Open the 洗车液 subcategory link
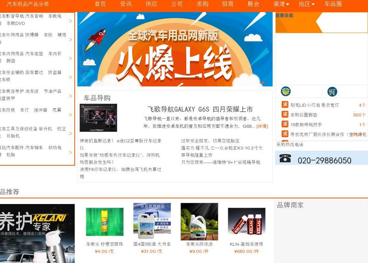368x263 pixels. tap(32, 91)
